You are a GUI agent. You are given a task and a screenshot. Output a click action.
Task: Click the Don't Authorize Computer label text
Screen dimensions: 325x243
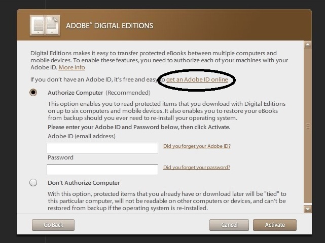click(84, 183)
